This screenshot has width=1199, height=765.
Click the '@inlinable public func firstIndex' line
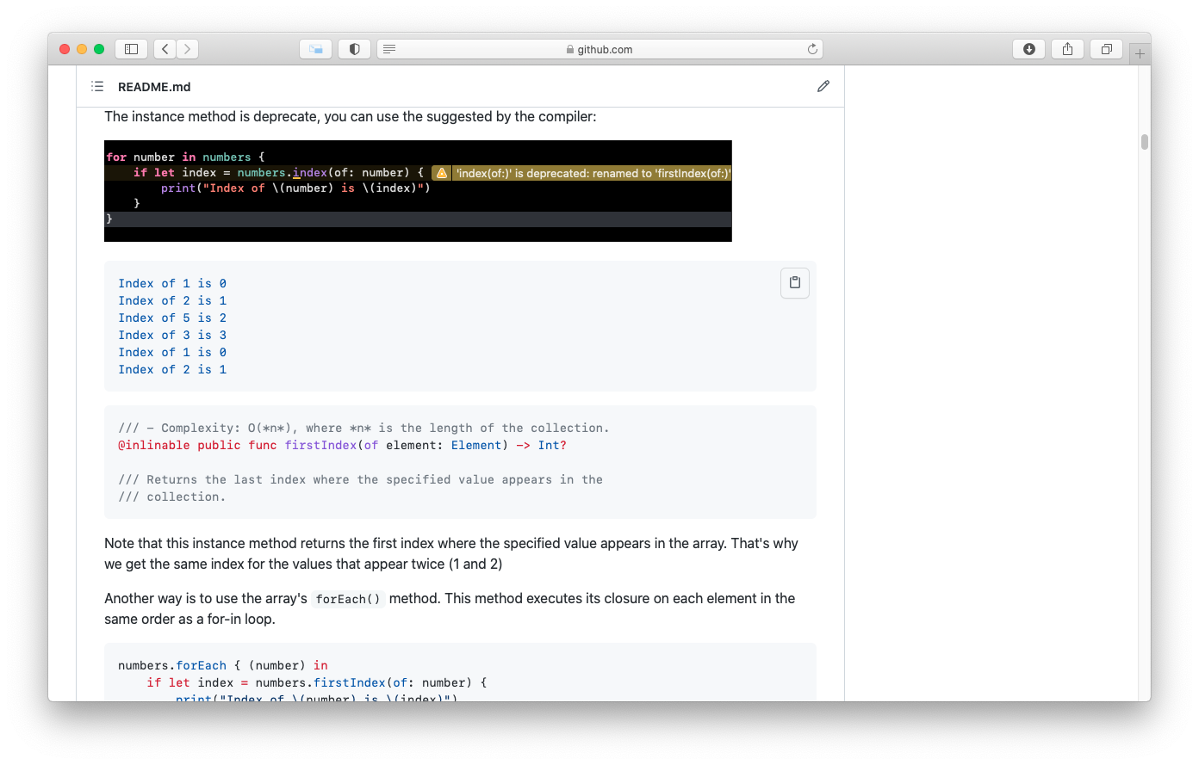click(x=342, y=445)
